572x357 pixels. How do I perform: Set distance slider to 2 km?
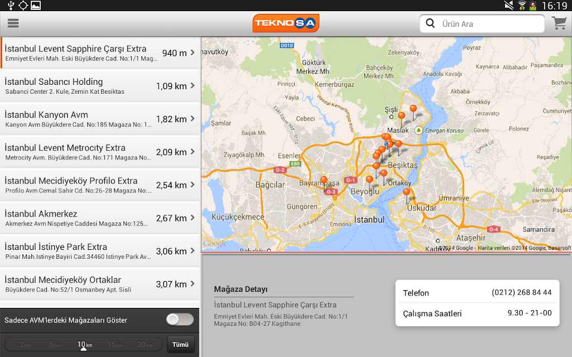coord(25,344)
